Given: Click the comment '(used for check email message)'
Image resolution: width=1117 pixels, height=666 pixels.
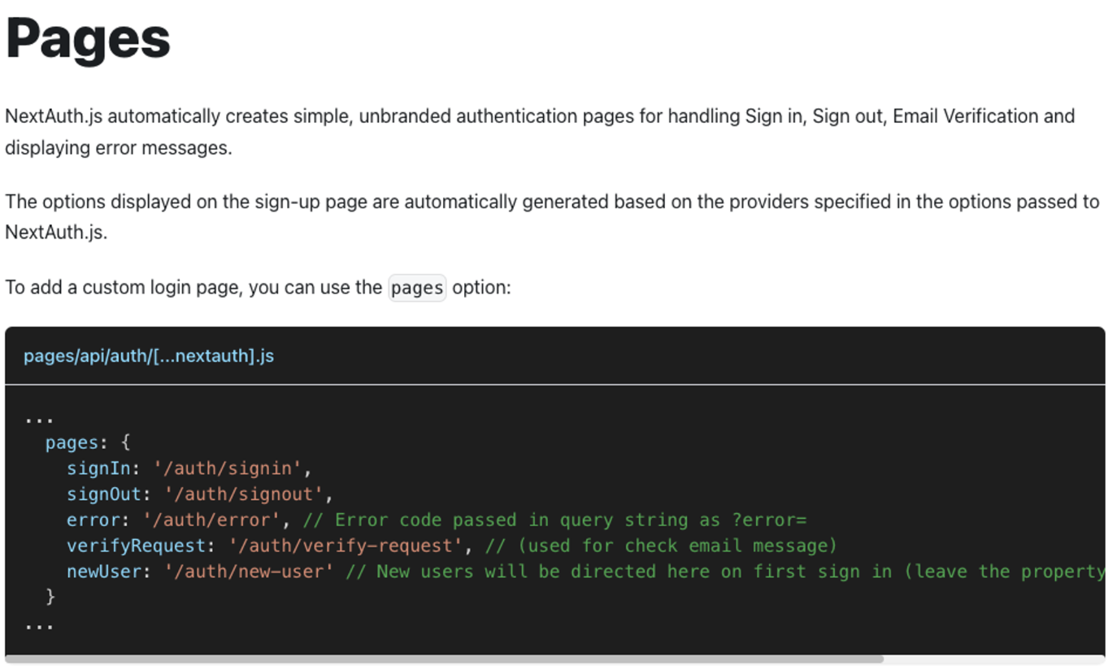Looking at the screenshot, I should (x=661, y=546).
